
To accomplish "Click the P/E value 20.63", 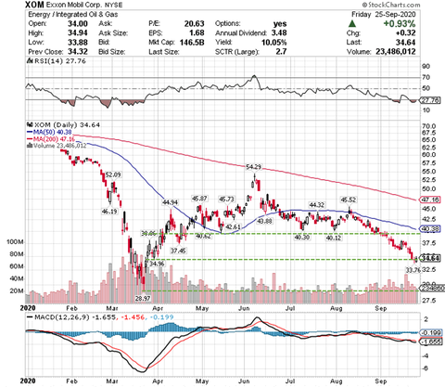I will 195,24.
